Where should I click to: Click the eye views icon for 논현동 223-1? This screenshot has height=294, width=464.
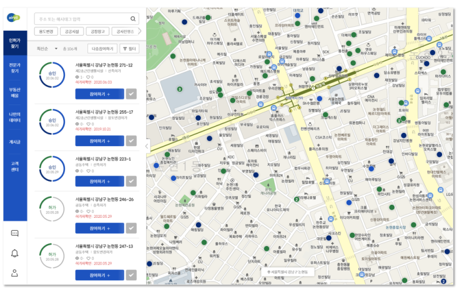pyautogui.click(x=77, y=171)
